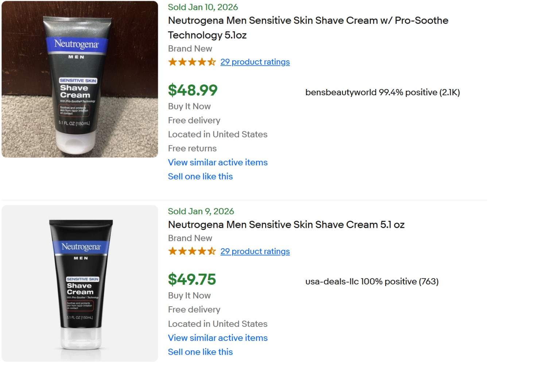This screenshot has height=365, width=547.
Task: Click the third star in the top rating row
Action: coord(193,62)
